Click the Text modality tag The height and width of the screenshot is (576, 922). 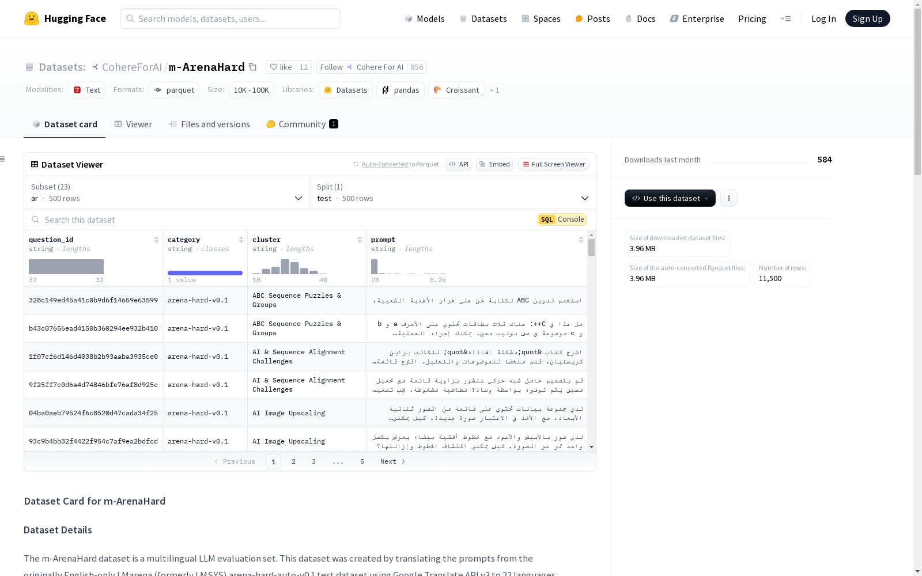[x=86, y=90]
